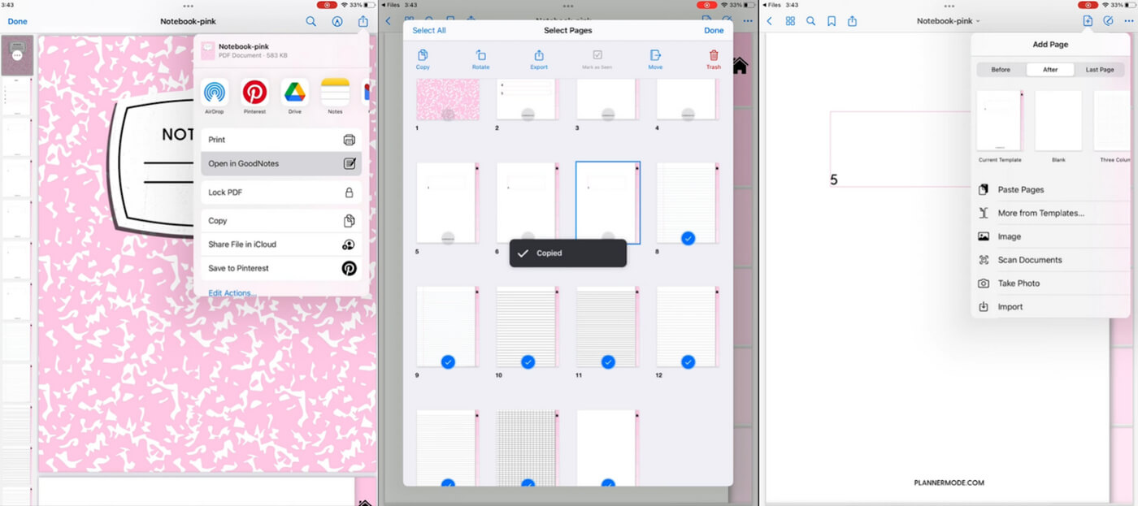
Task: Select Scan Documents in the Add Page menu
Action: pyautogui.click(x=1029, y=259)
